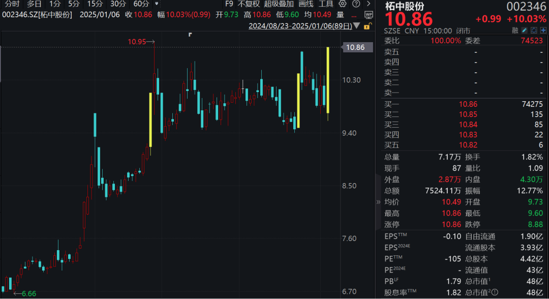Click the 10.86 price marker on axis
This screenshot has height=299, width=549.
tap(355, 47)
